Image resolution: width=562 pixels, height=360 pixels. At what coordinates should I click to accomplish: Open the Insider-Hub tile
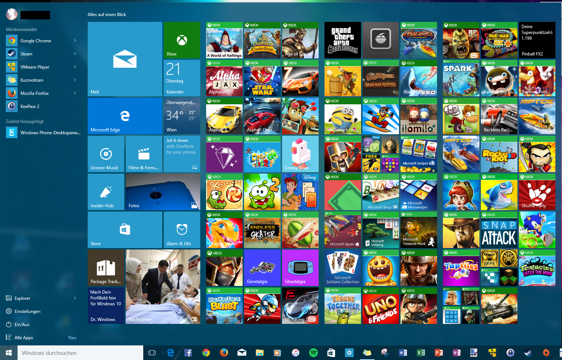[106, 192]
